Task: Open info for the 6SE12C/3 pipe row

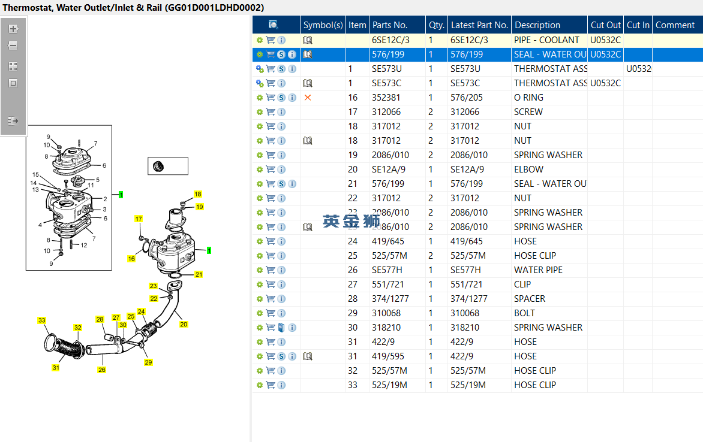Action: [x=281, y=40]
